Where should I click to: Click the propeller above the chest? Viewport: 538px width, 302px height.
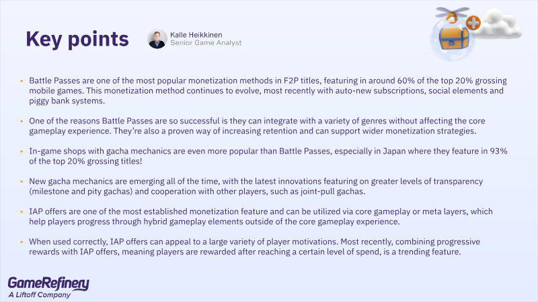[452, 11]
